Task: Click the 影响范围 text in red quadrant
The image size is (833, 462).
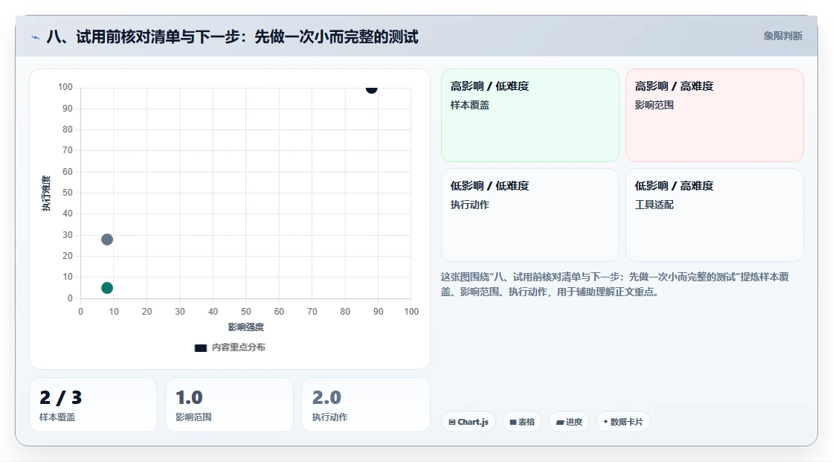Action: pyautogui.click(x=654, y=105)
